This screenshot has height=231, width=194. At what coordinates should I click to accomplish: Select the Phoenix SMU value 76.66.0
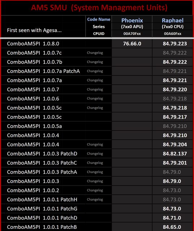[x=132, y=44]
